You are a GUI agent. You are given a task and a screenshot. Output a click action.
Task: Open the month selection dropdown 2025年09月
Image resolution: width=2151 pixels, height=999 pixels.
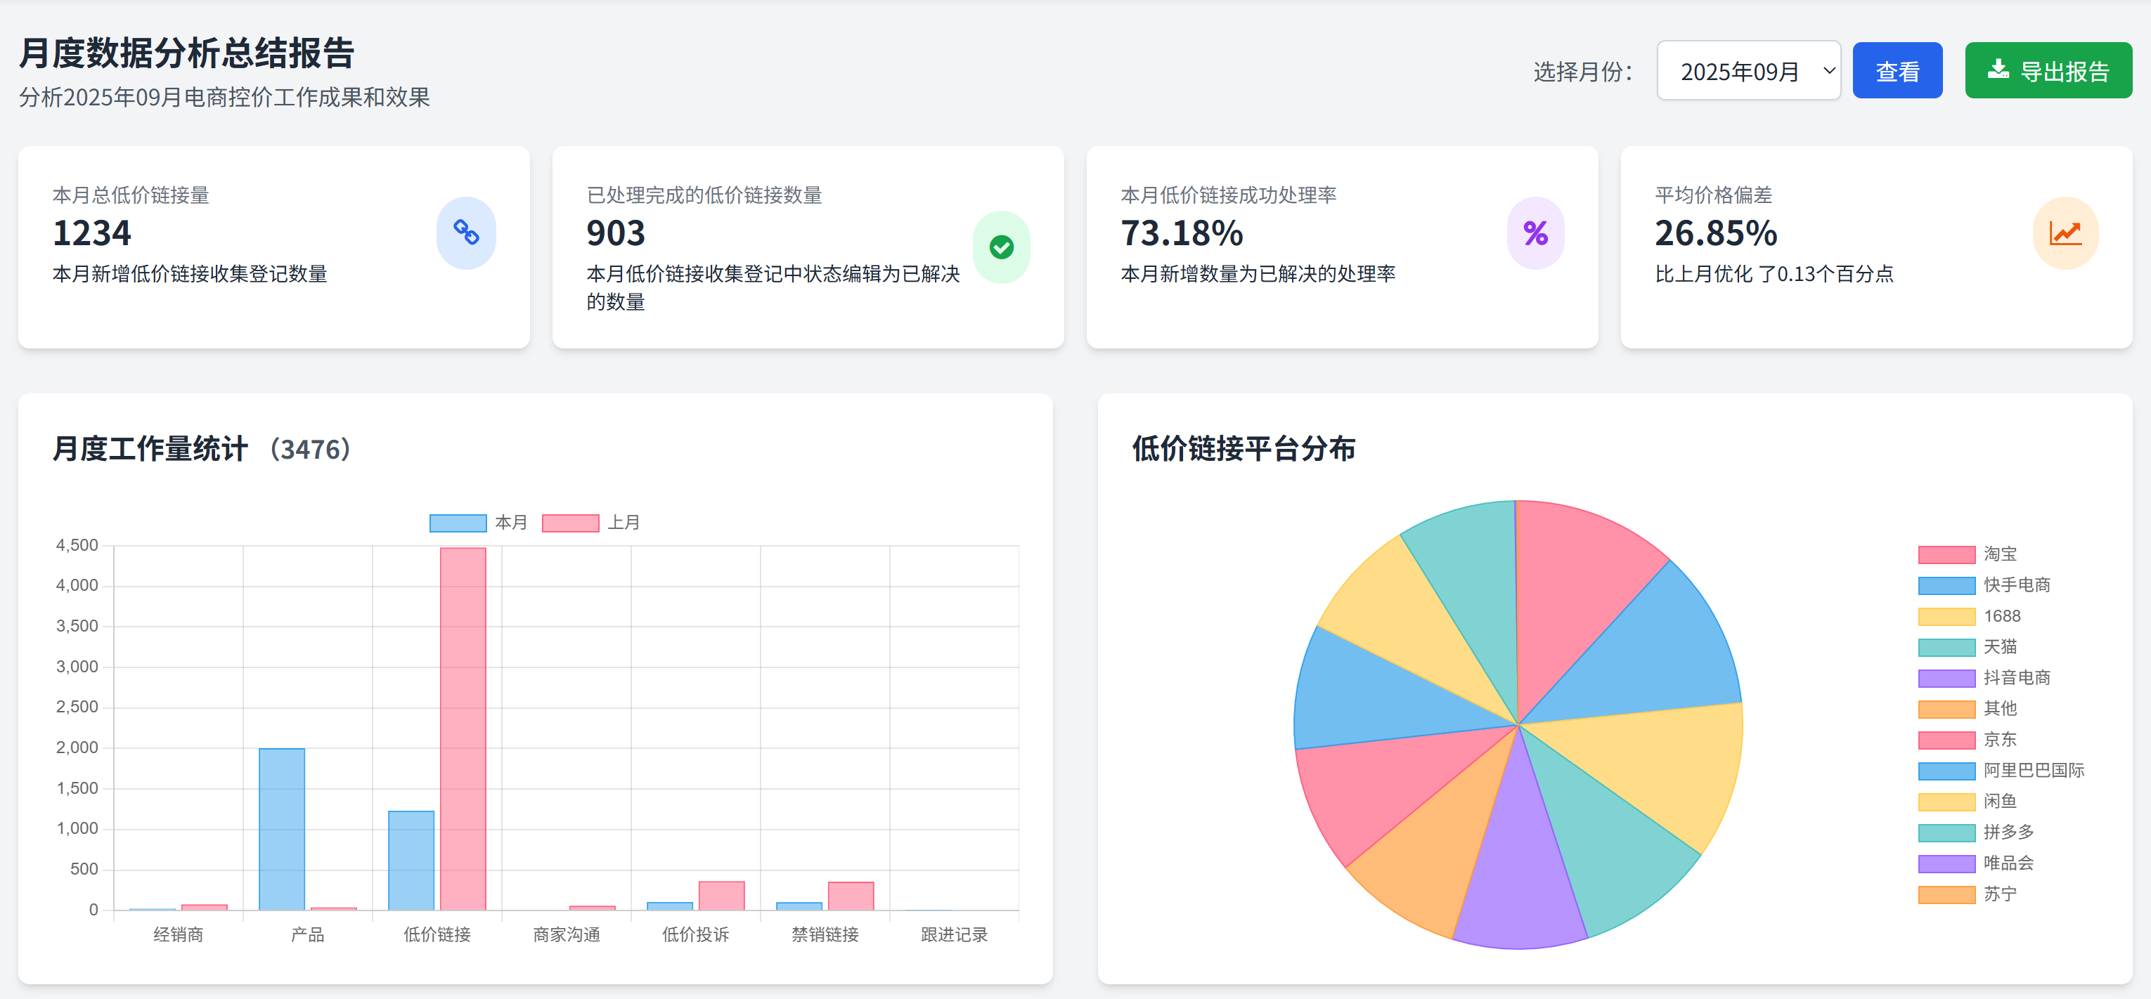[x=1748, y=71]
